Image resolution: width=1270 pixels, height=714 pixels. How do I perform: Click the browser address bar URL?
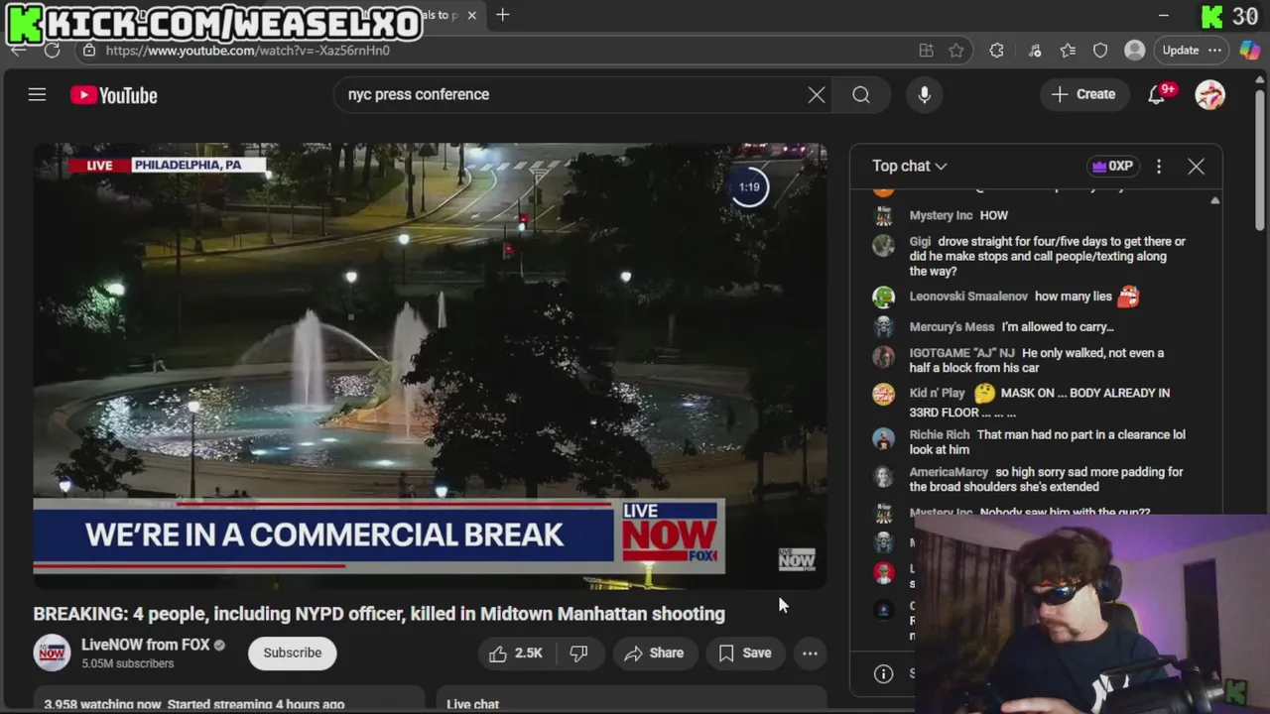[248, 51]
